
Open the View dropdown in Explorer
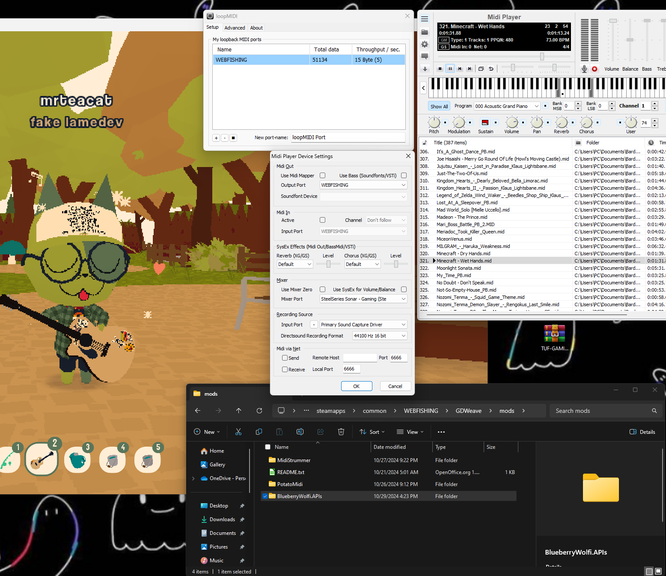tap(410, 432)
